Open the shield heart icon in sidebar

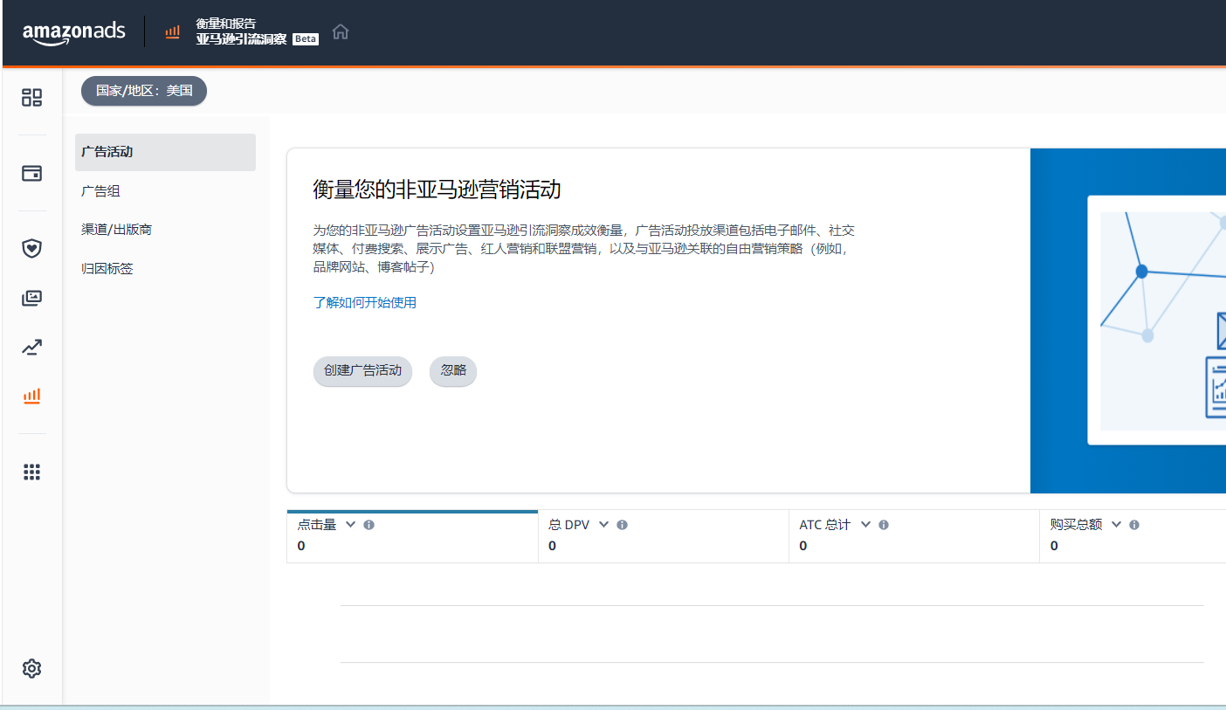point(32,248)
